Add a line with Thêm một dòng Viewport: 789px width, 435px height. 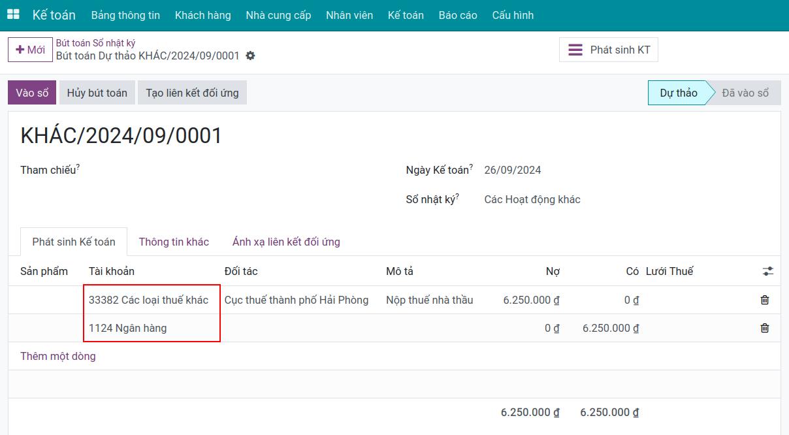58,356
